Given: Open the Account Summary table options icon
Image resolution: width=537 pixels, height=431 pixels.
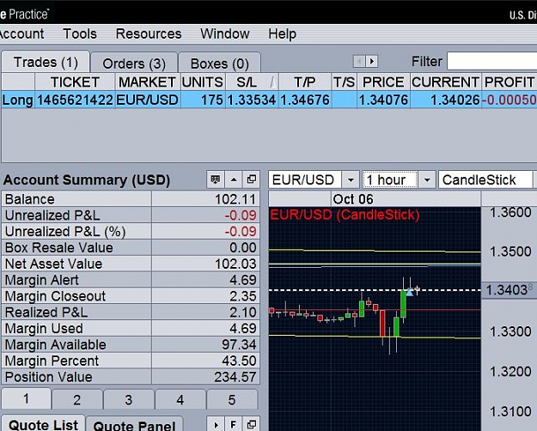Looking at the screenshot, I should (216, 179).
